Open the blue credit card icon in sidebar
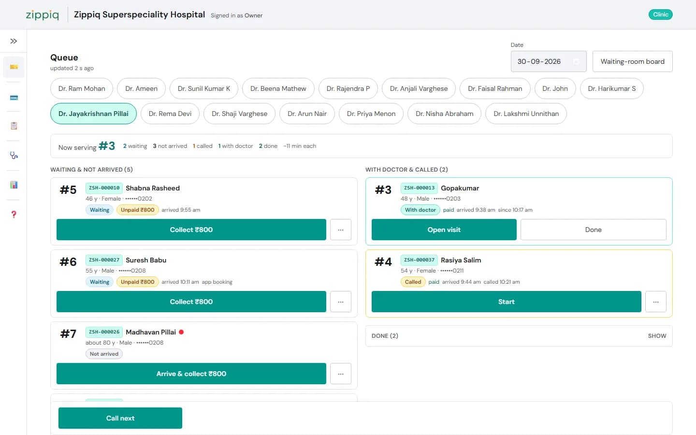696x435 pixels. coord(14,98)
